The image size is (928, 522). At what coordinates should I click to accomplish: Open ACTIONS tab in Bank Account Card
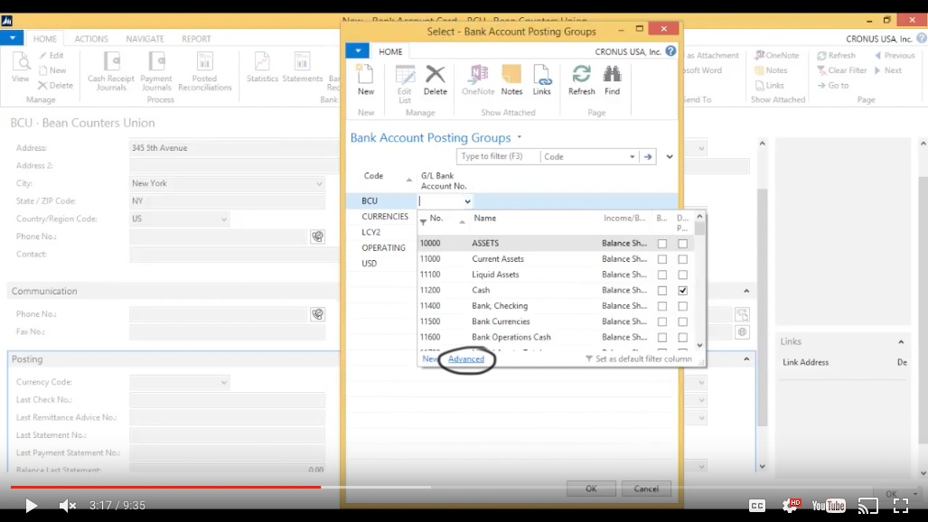click(x=91, y=39)
